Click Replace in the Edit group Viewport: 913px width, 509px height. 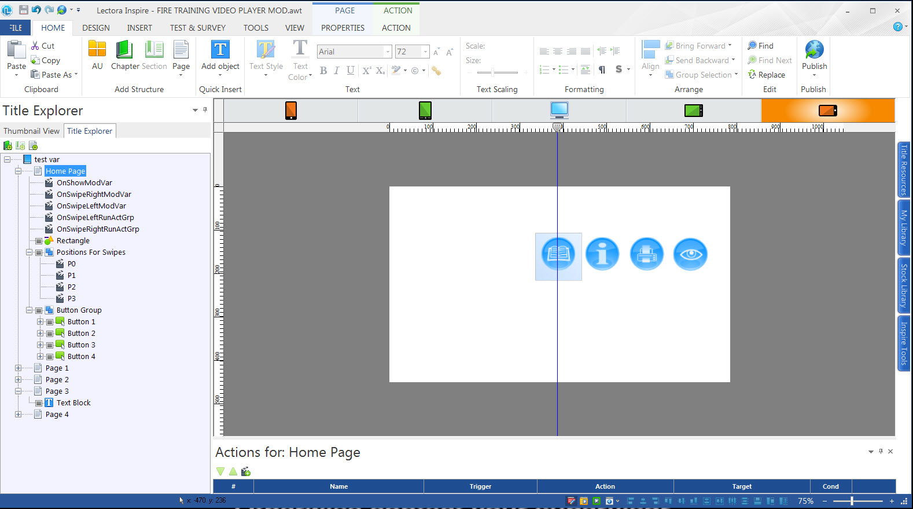tap(767, 75)
